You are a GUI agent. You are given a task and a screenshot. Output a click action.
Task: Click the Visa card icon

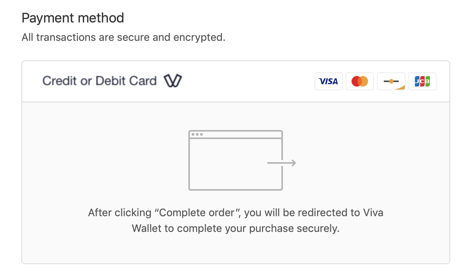[x=329, y=81]
